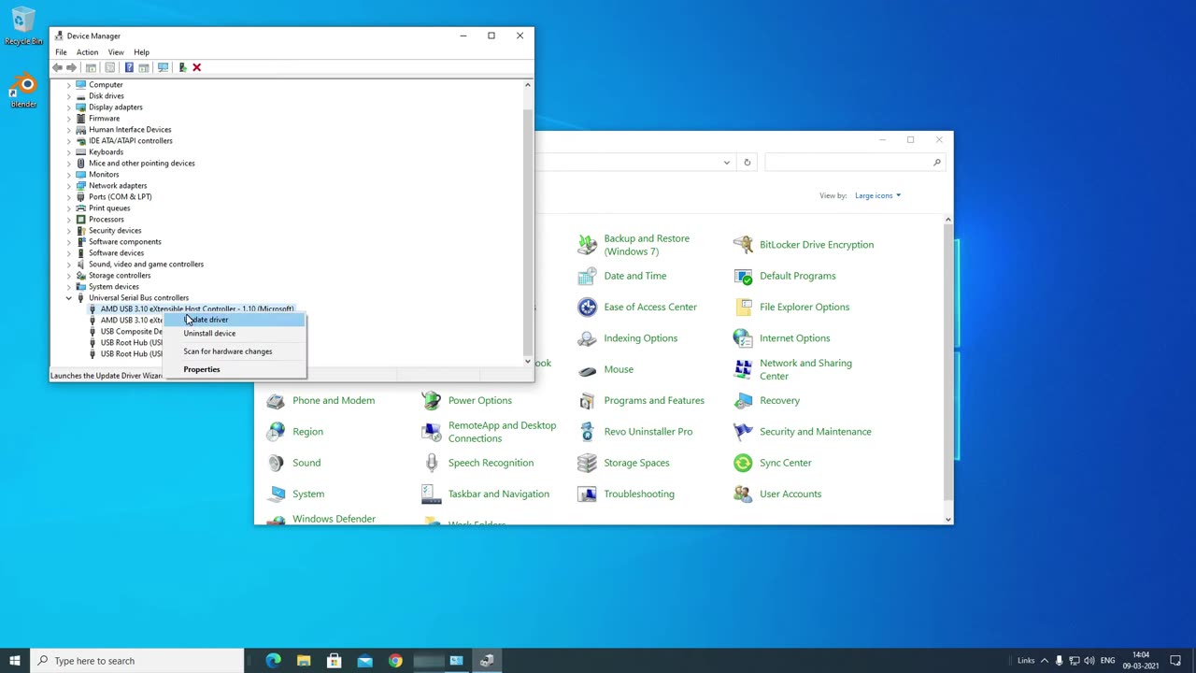Screen dimensions: 1196x673
Task: Click the Phone and Modem icon
Action: (276, 400)
